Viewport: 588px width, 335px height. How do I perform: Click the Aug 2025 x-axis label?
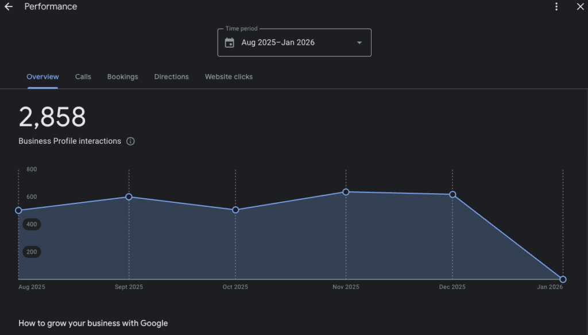point(32,287)
